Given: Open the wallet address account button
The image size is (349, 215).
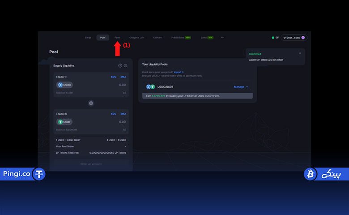Looking at the screenshot, I should tap(294, 38).
